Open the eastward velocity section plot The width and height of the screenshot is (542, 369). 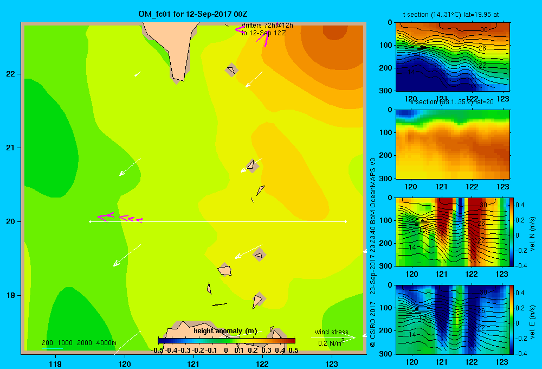click(453, 320)
